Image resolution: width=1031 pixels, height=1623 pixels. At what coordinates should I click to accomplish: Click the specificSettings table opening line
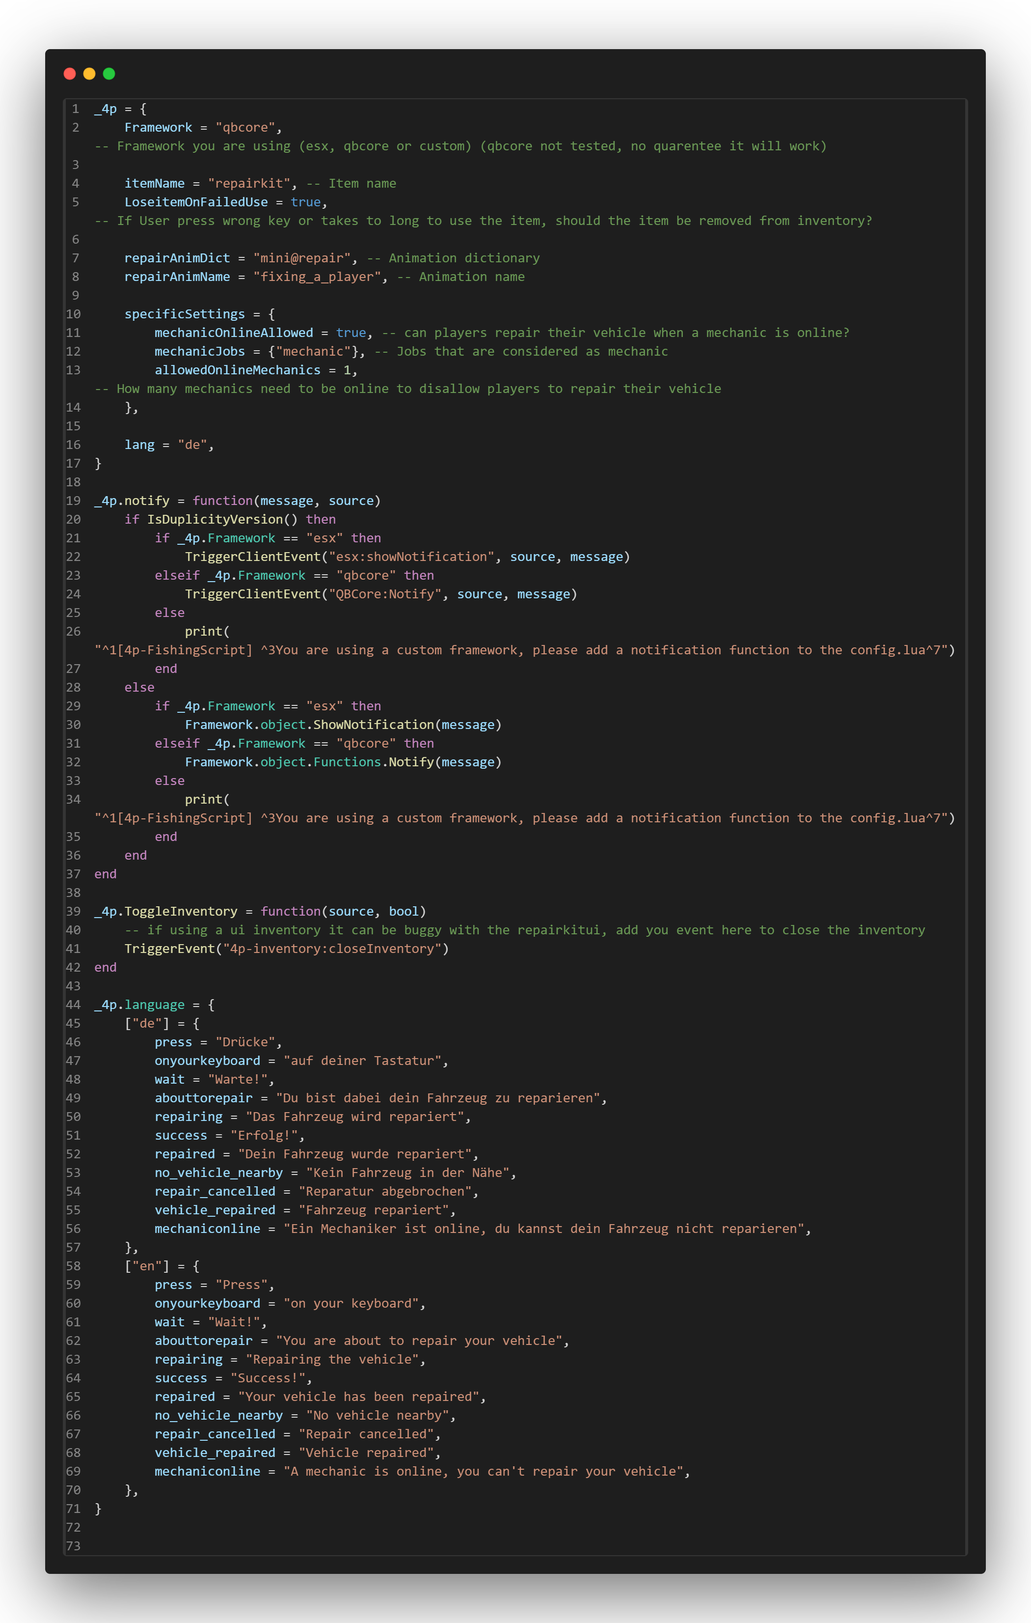(199, 314)
